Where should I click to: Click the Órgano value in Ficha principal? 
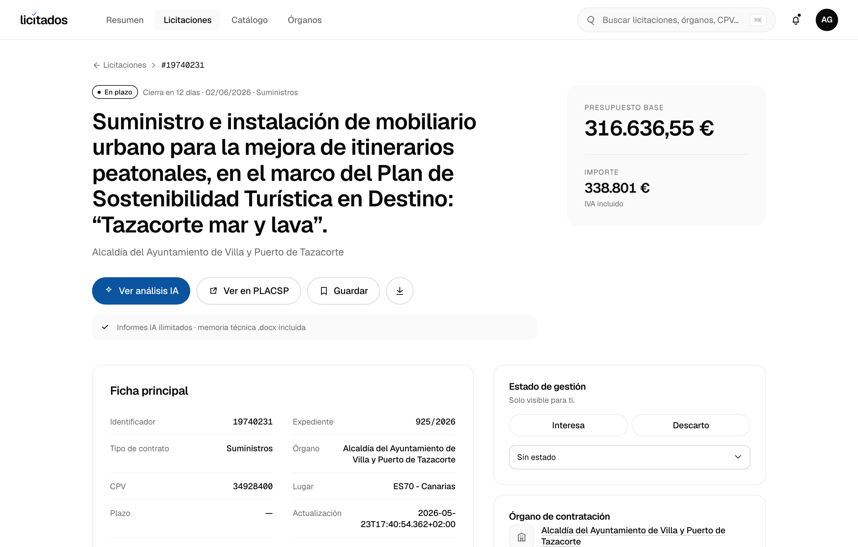399,454
